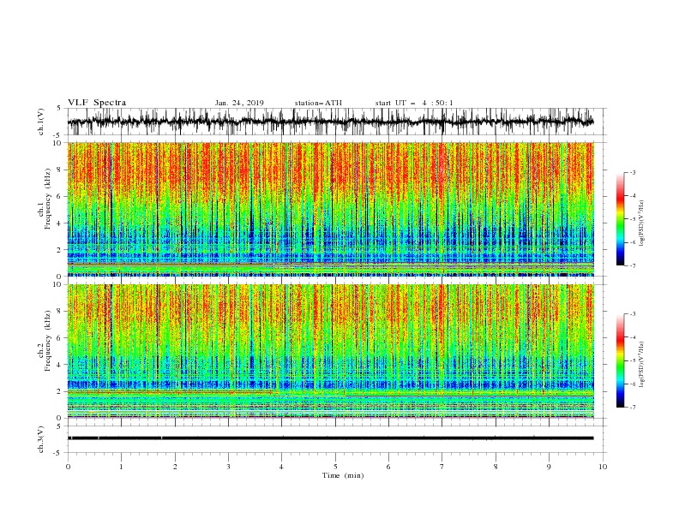
Task: Click time-axis tick label '1'
Action: coord(121,467)
